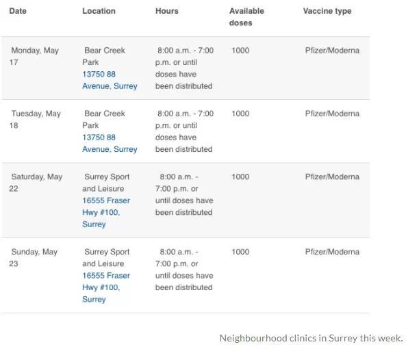Click the Available doses column header
Screen dimensions: 406x351
click(x=246, y=17)
